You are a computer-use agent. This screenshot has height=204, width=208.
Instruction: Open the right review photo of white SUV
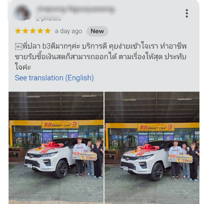152,148
